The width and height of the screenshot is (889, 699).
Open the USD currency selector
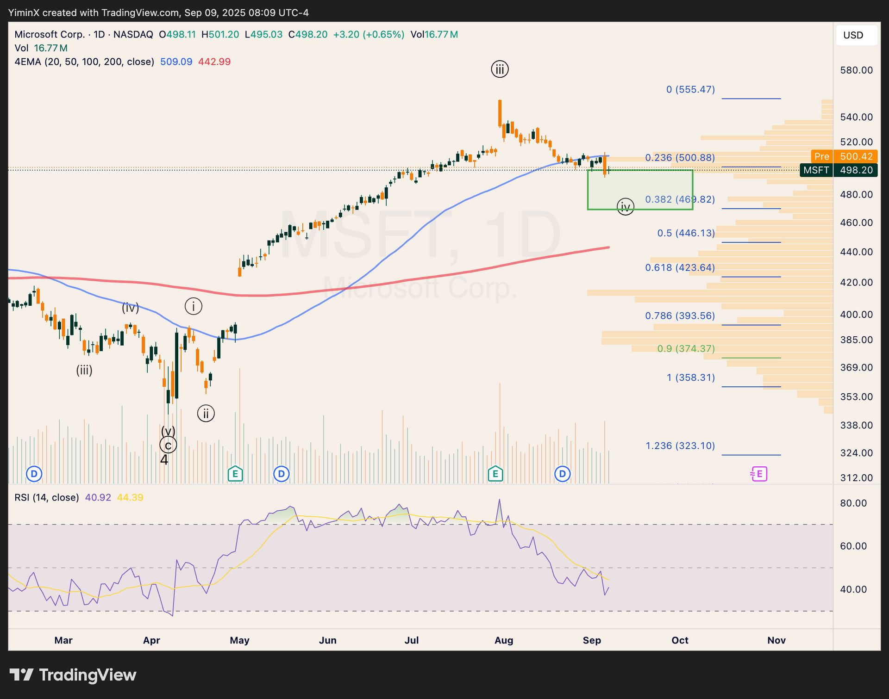856,35
